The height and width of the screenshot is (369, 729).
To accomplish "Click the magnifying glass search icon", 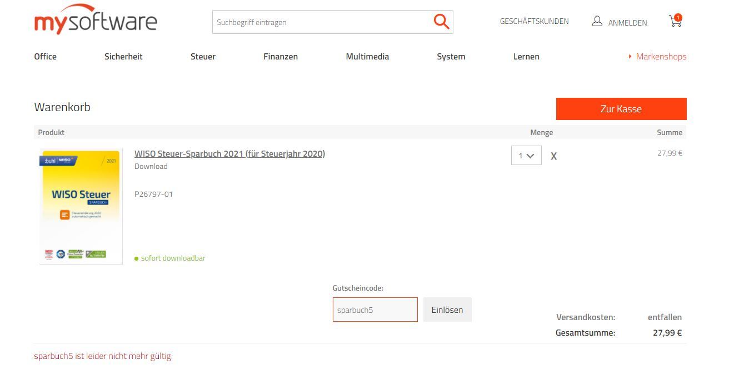I will (x=441, y=22).
